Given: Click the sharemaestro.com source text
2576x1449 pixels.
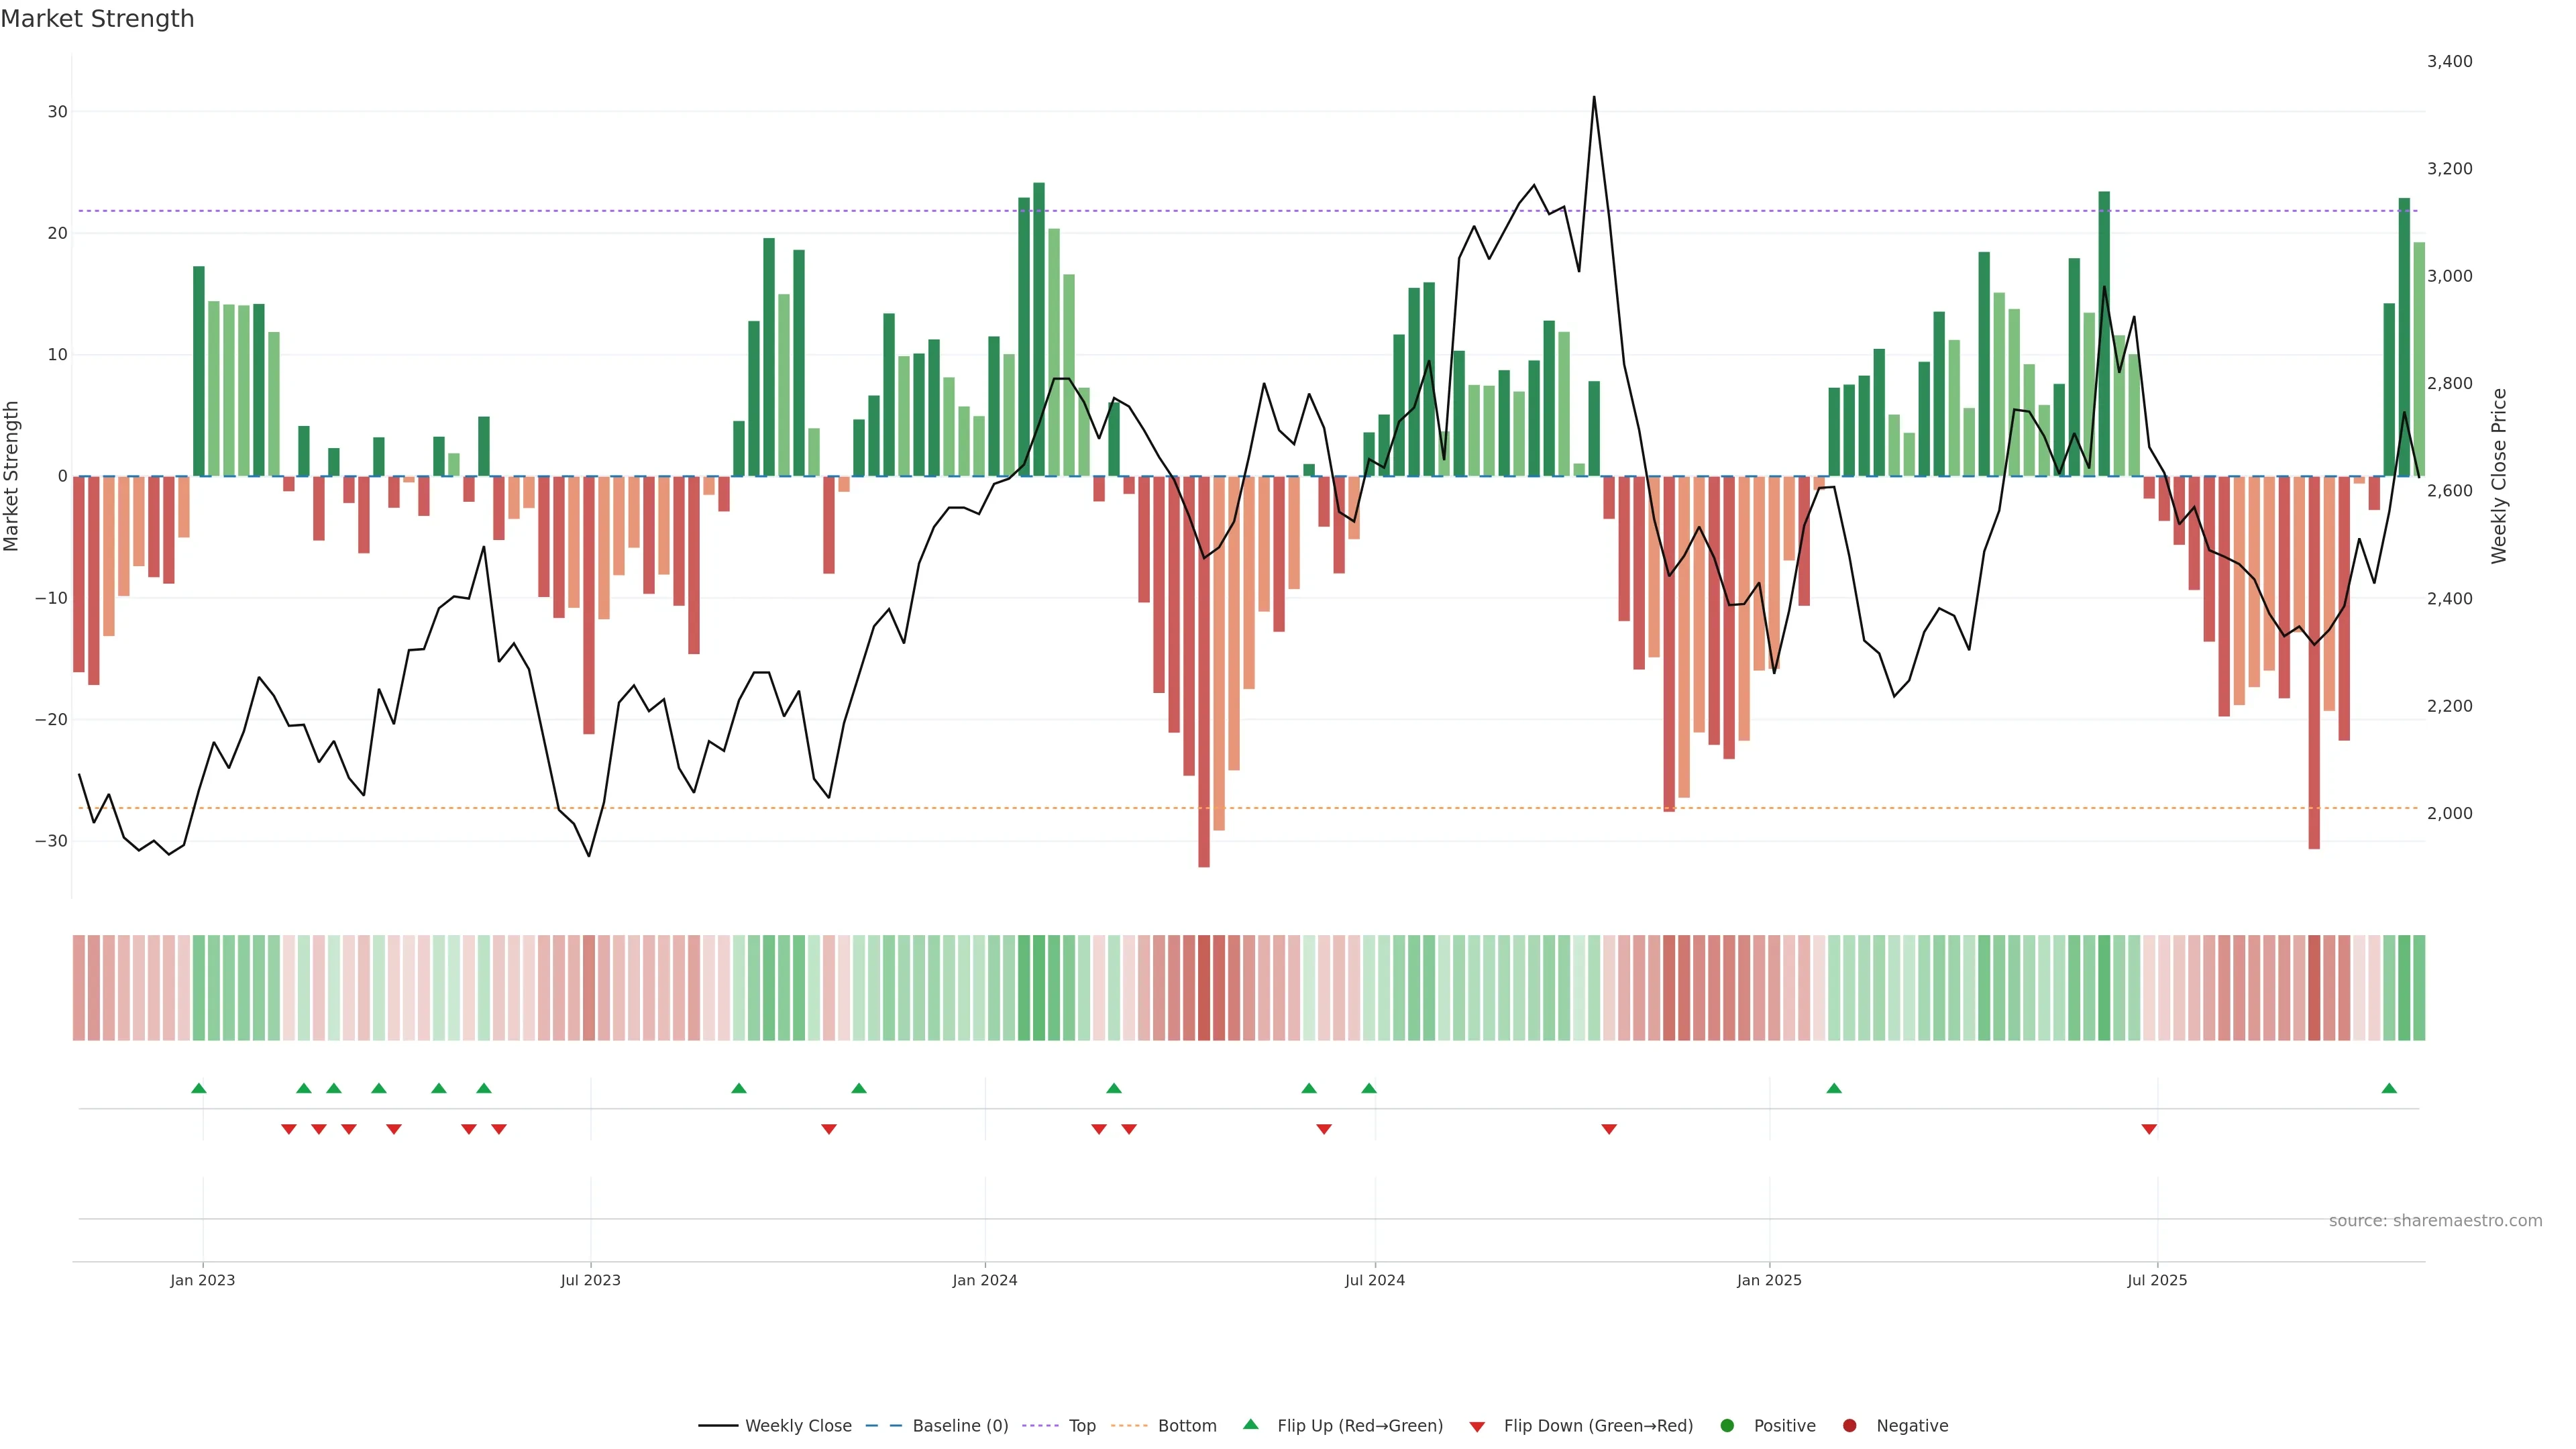Looking at the screenshot, I should point(2435,1221).
